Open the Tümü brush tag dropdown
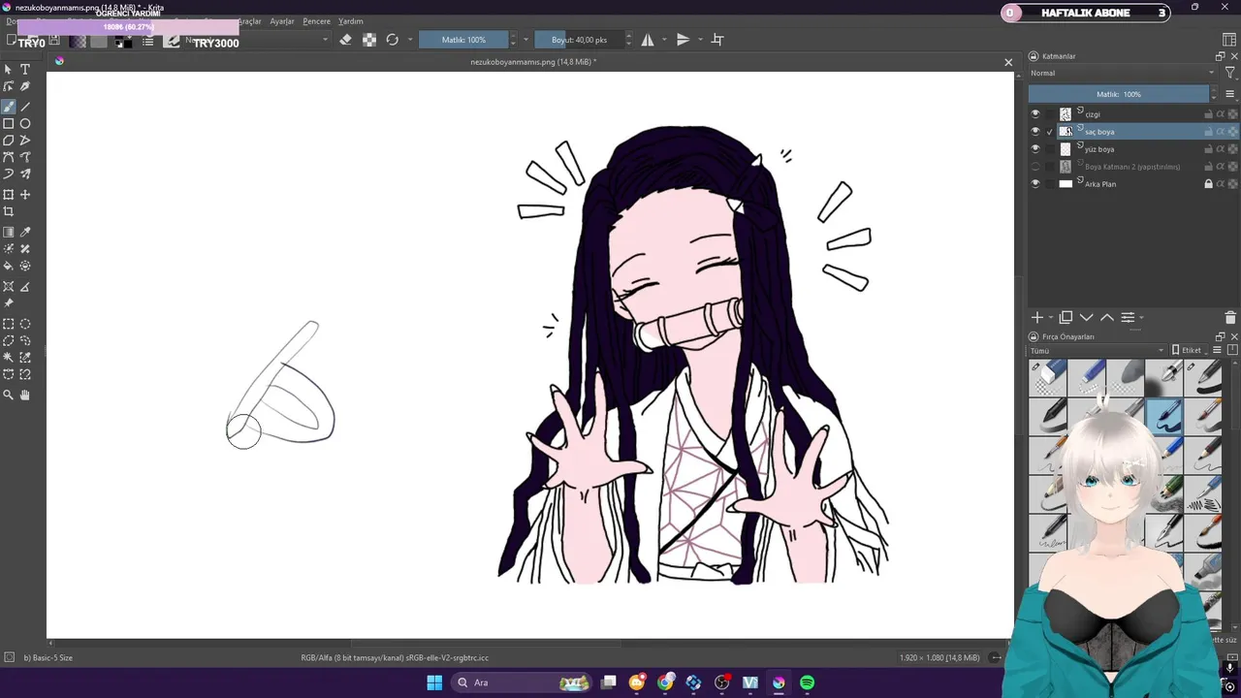The height and width of the screenshot is (698, 1241). (1098, 351)
